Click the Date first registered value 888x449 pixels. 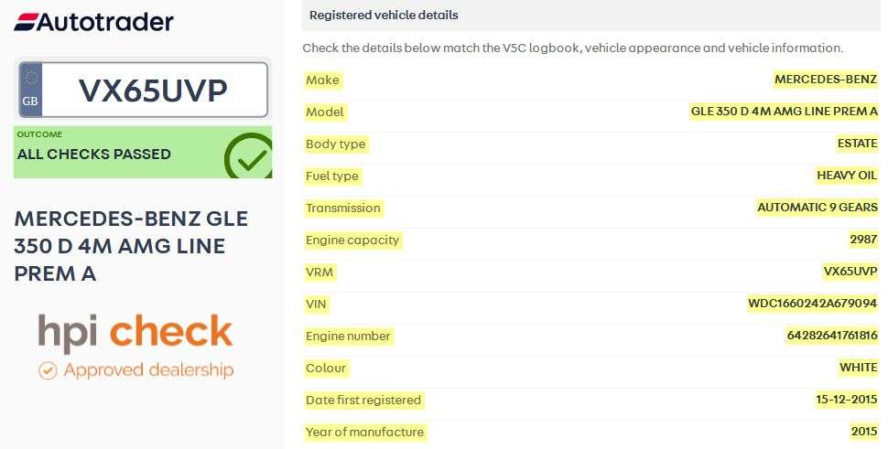coord(844,400)
